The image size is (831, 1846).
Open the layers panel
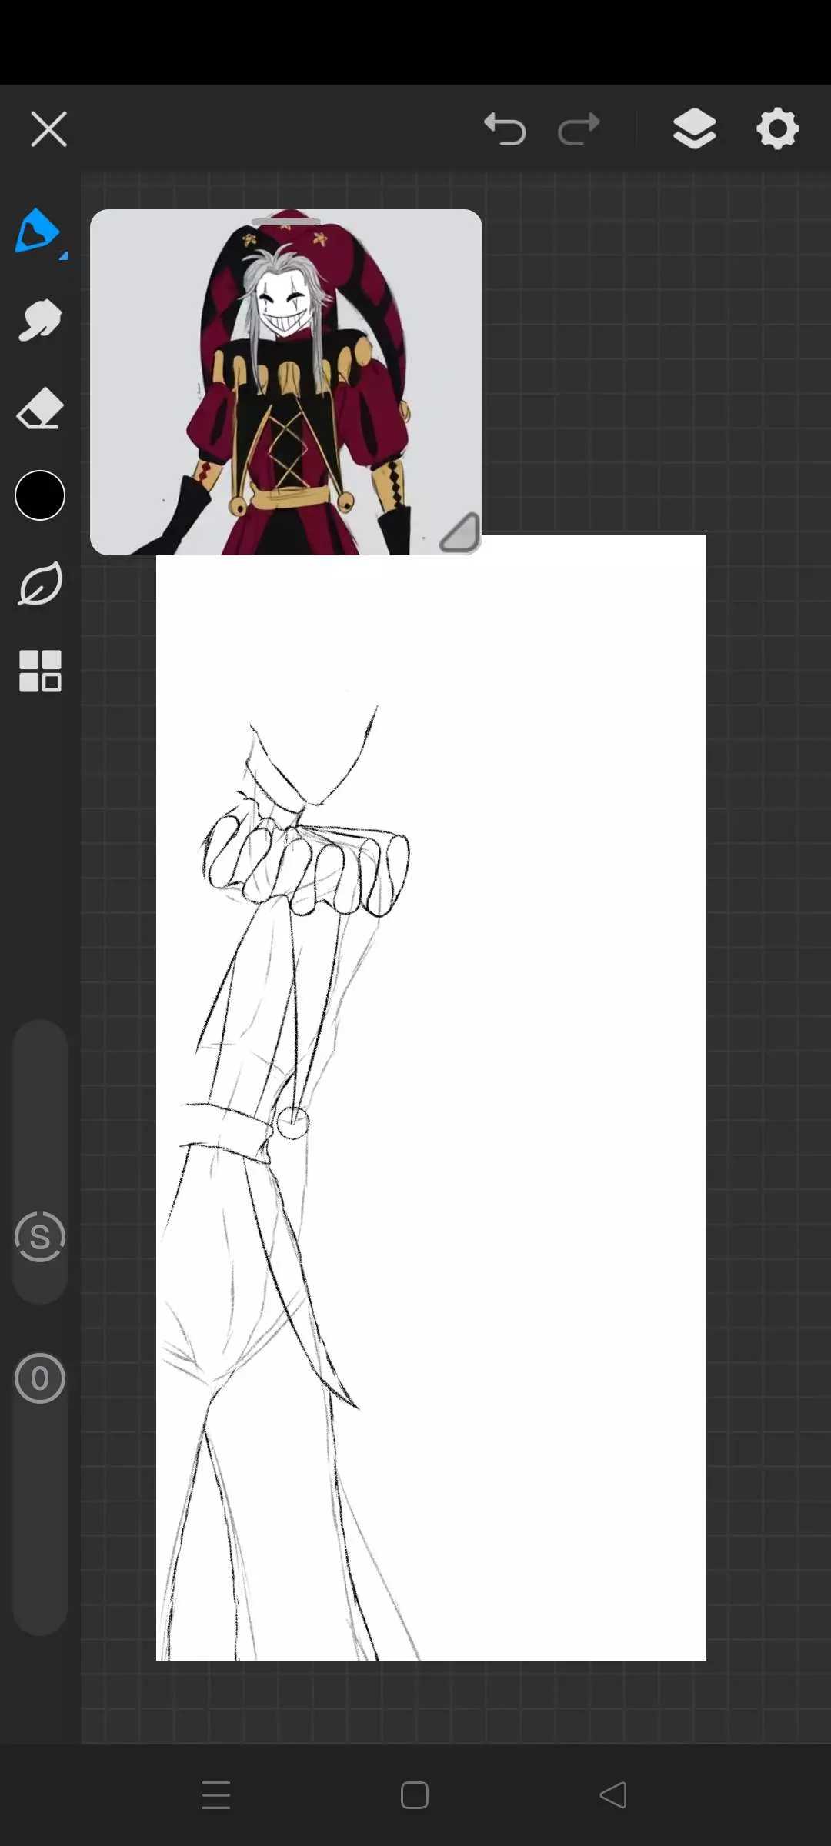(x=694, y=128)
